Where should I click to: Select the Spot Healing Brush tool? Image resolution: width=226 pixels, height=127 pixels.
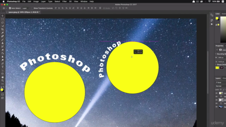(x=2, y=36)
